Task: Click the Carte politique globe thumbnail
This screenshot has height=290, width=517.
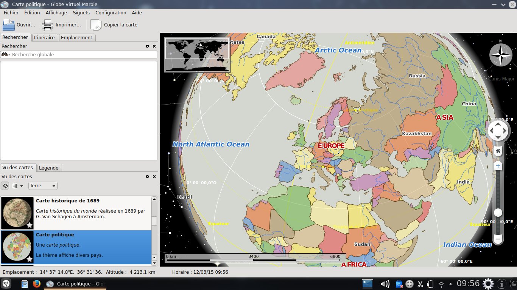Action: pyautogui.click(x=17, y=247)
